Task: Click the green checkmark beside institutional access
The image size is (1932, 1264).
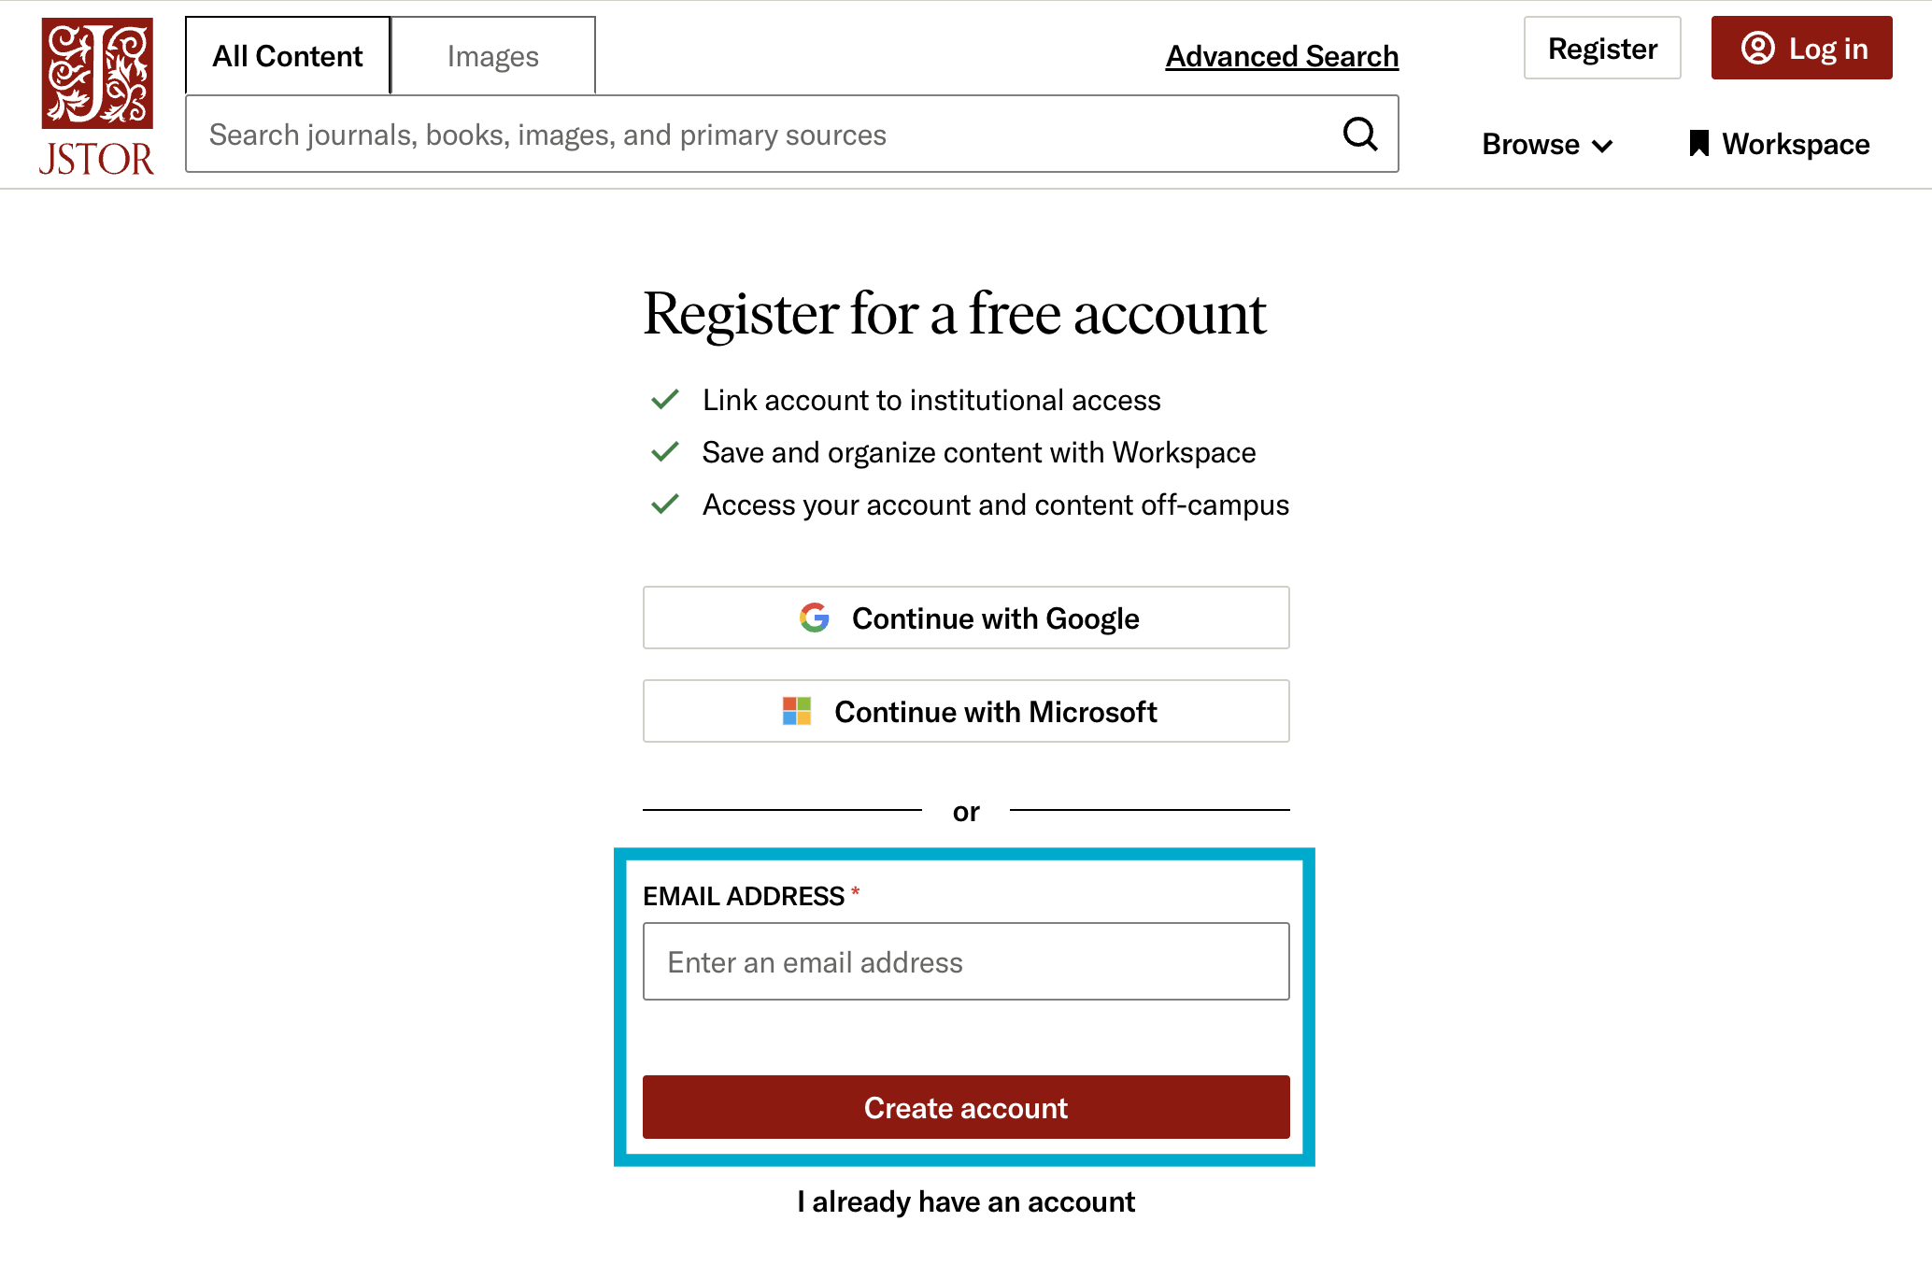Action: (x=664, y=399)
